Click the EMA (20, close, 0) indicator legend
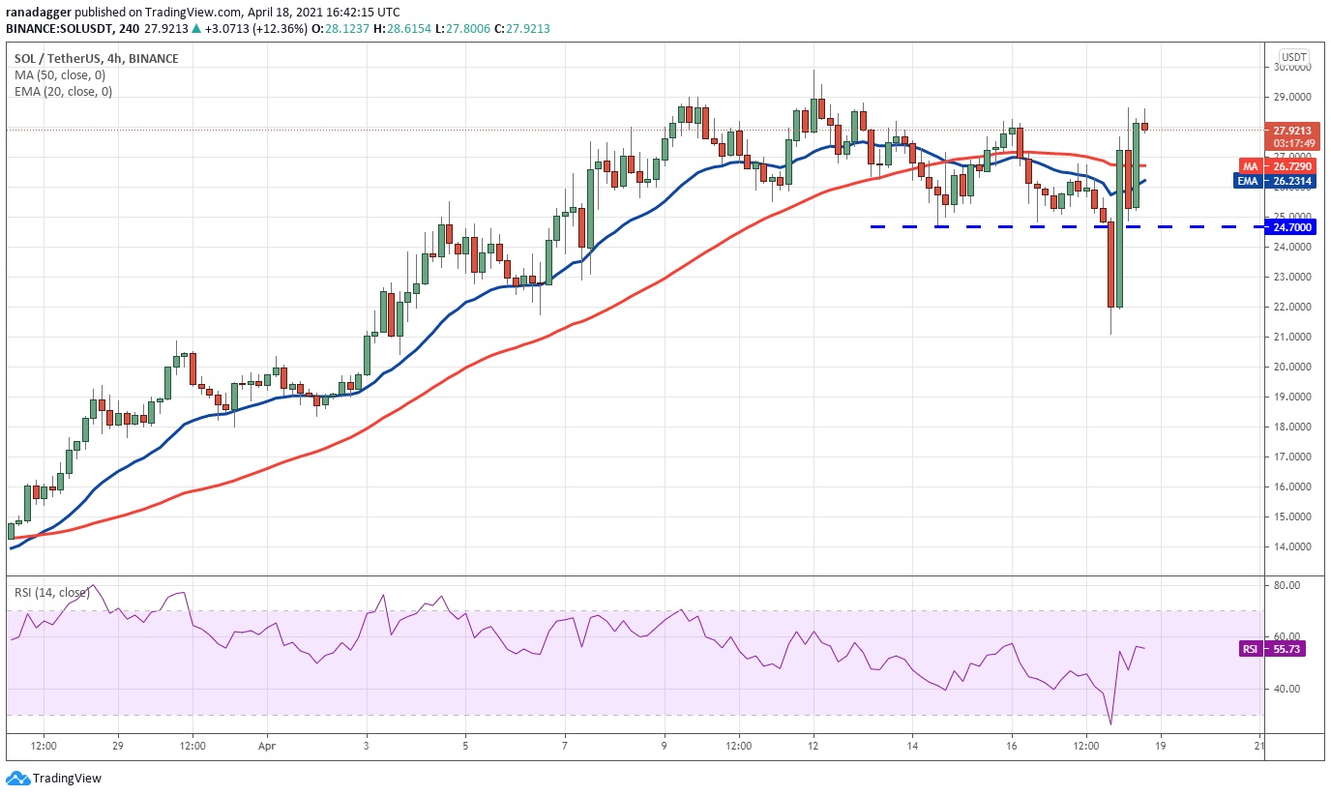This screenshot has height=796, width=1331. pyautogui.click(x=63, y=92)
